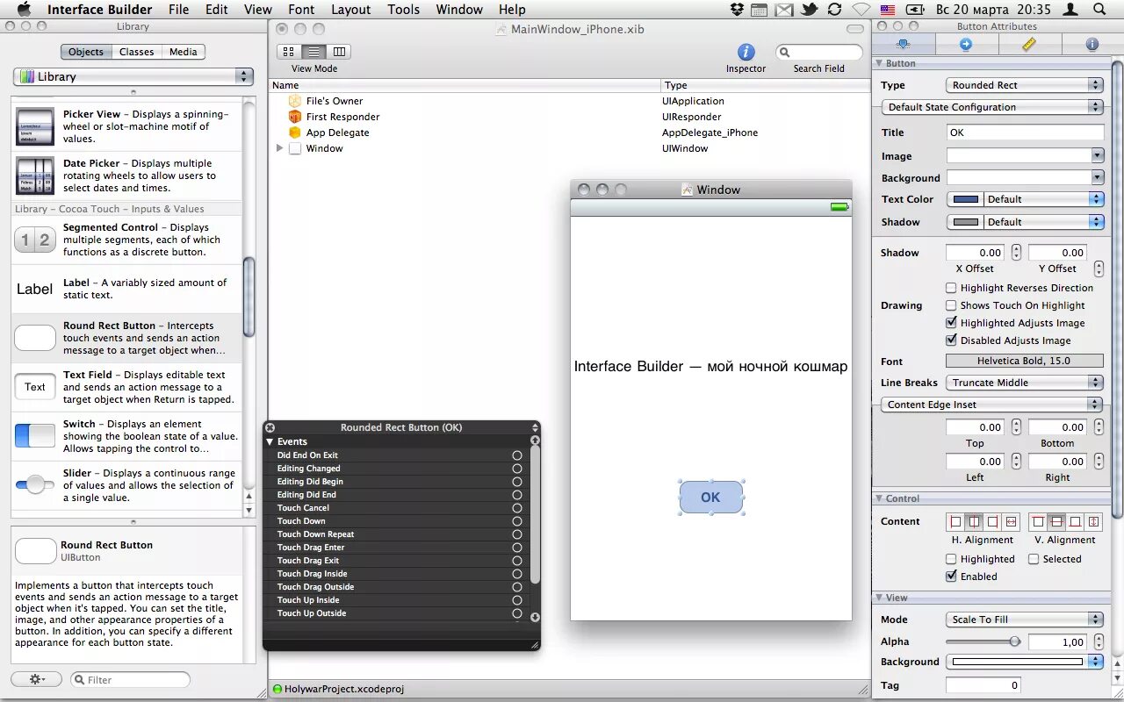Set vertical alignment to center

[x=1056, y=521]
